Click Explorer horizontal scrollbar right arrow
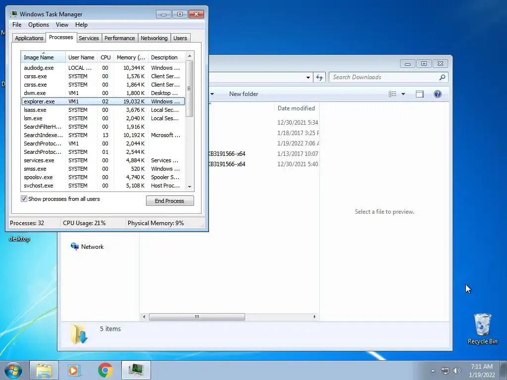The image size is (507, 380). pos(314,317)
